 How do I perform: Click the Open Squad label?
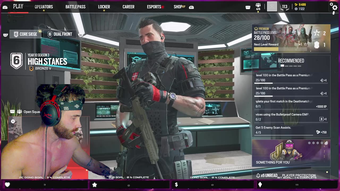[x=32, y=112]
